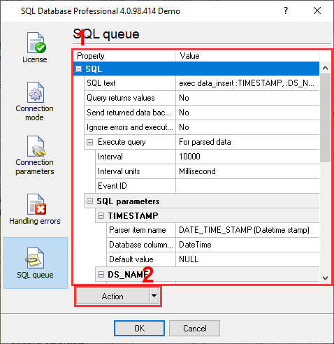Select the 'SQL text' property row
The height and width of the screenshot is (344, 334).
coord(130,83)
